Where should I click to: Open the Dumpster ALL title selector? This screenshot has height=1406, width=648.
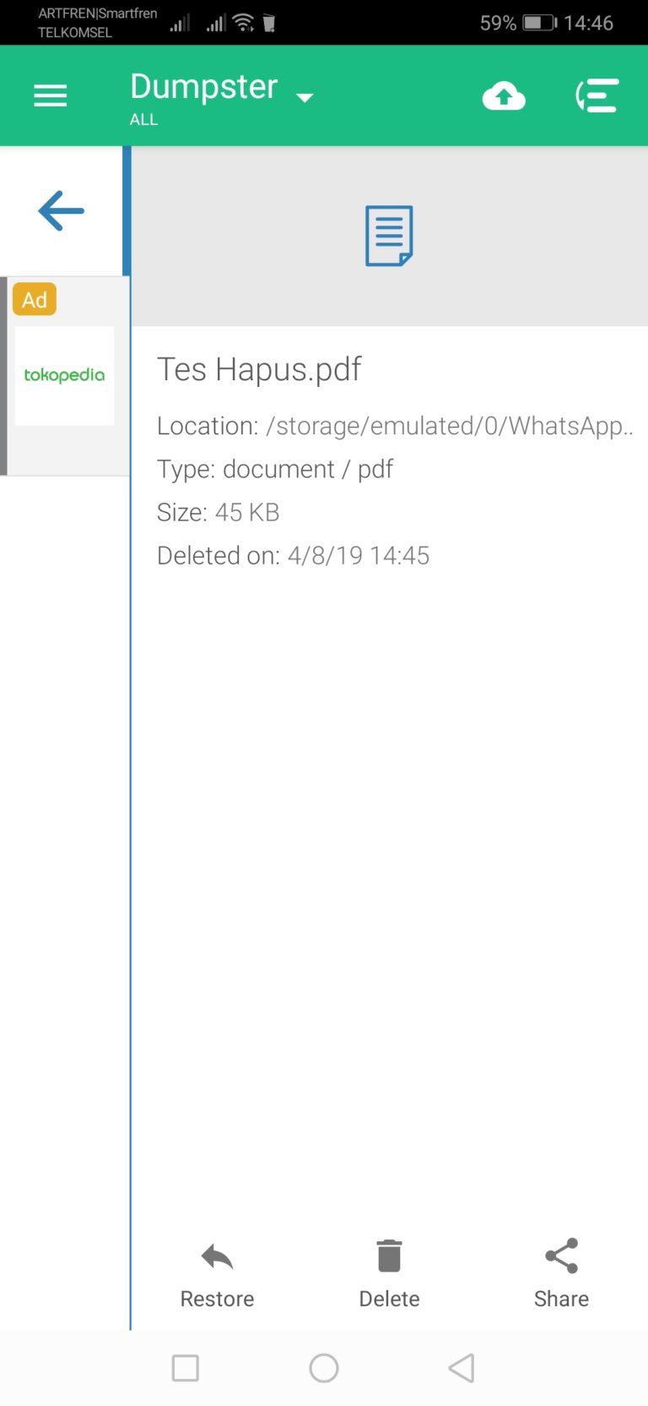pos(204,97)
